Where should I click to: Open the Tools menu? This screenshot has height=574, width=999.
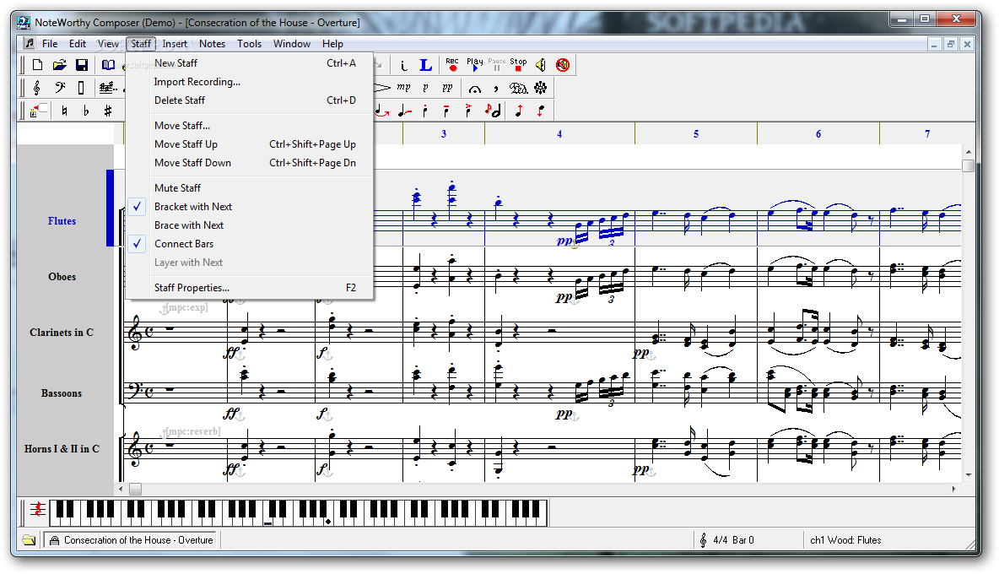(249, 44)
